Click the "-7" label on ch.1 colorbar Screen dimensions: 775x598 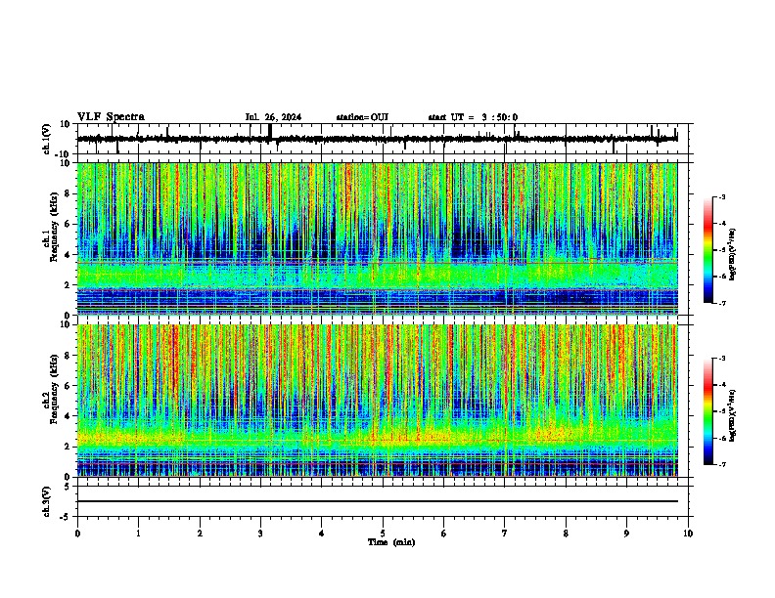[721, 303]
